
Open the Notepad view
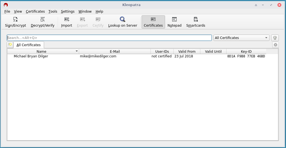coord(174,22)
